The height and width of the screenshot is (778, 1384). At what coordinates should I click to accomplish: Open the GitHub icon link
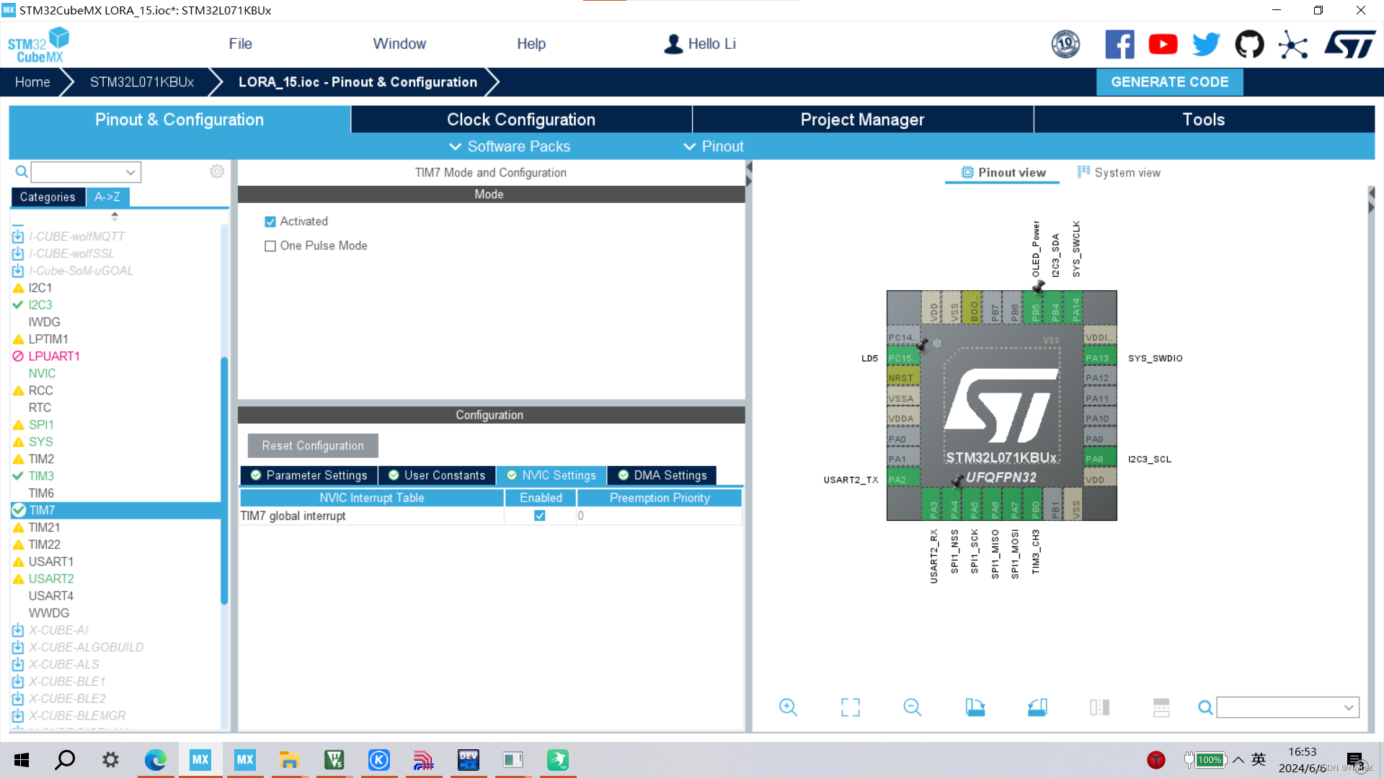tap(1249, 45)
